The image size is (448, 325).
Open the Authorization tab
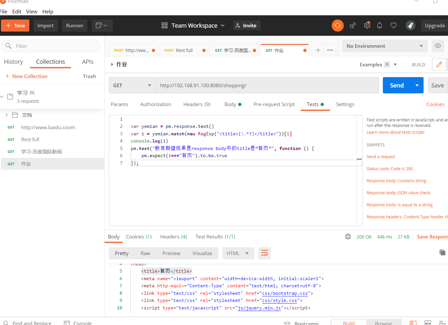click(155, 104)
